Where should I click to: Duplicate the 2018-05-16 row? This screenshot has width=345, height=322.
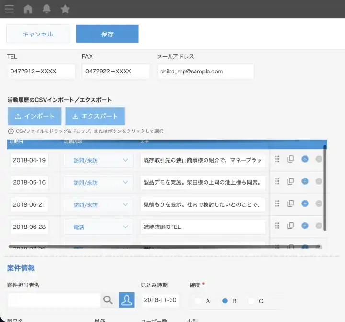pos(291,181)
